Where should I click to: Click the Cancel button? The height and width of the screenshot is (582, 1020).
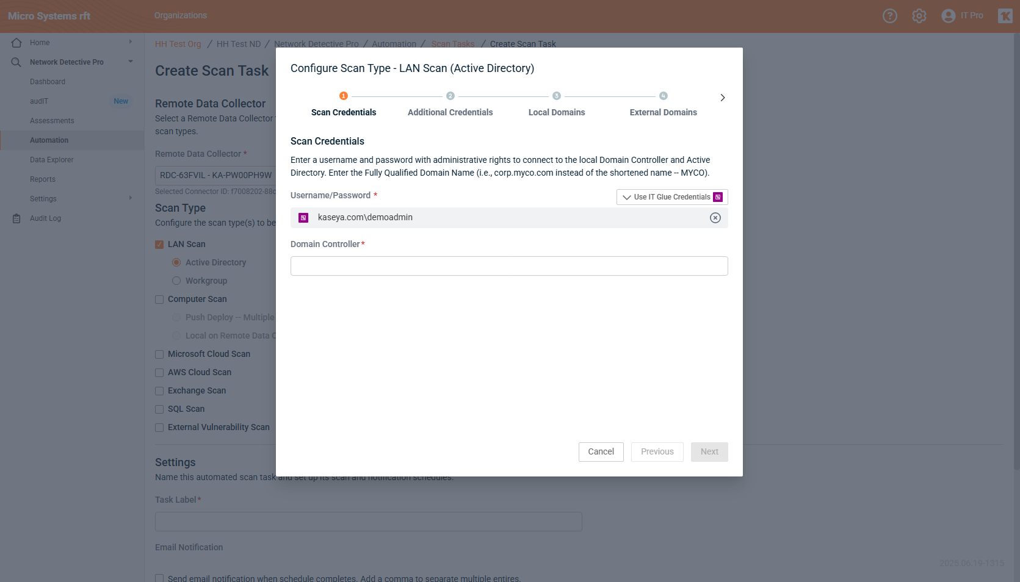[601, 452]
